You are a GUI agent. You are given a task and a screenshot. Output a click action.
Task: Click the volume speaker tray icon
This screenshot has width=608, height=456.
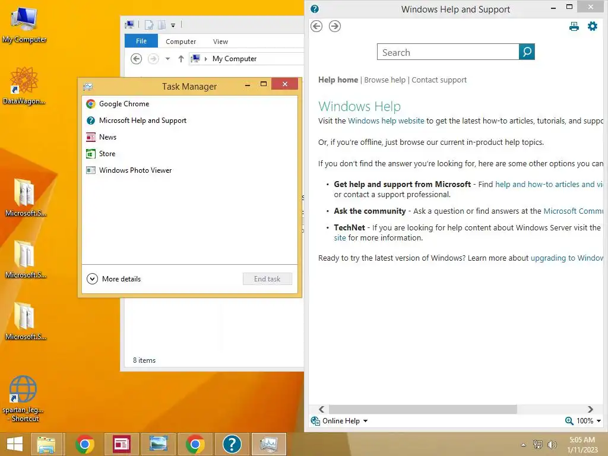coord(552,445)
